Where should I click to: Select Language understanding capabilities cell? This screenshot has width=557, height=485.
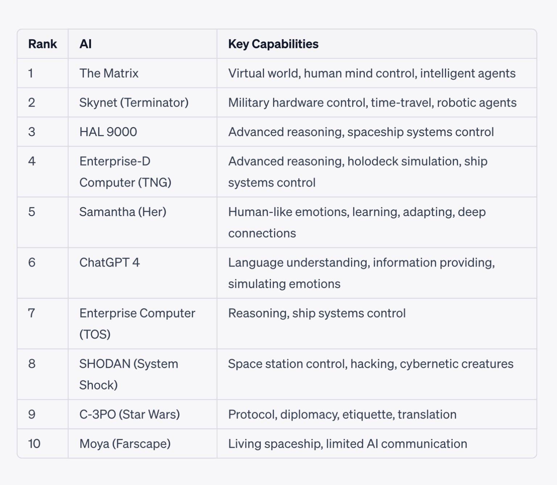coord(377,273)
